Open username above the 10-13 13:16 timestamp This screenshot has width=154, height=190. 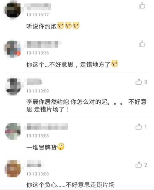tap(43, 44)
